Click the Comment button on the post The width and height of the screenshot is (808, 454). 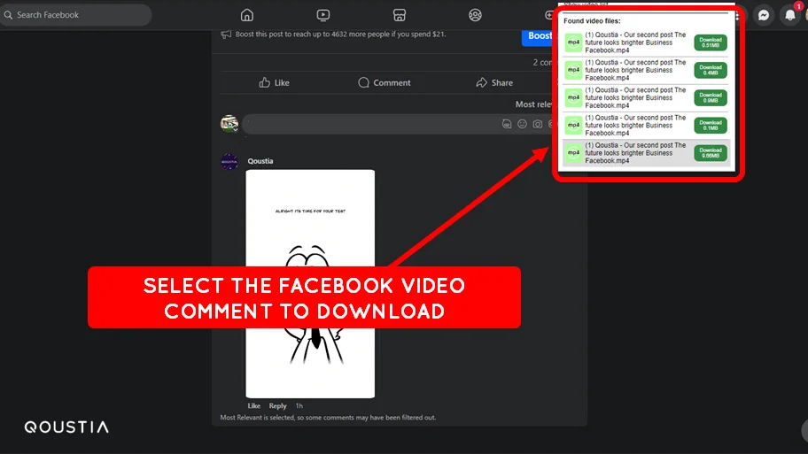pyautogui.click(x=385, y=82)
